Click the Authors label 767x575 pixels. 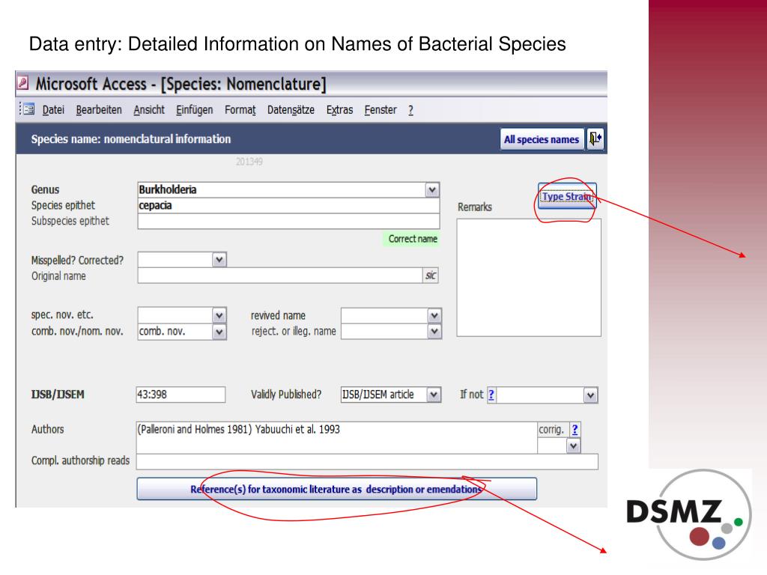(x=47, y=429)
